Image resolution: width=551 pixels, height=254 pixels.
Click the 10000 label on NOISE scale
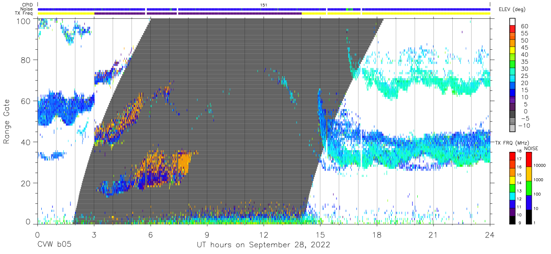pyautogui.click(x=540, y=165)
